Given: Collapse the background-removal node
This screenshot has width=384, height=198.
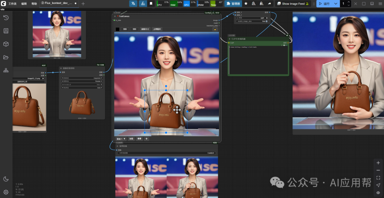Looking at the screenshot, I should (61, 68).
